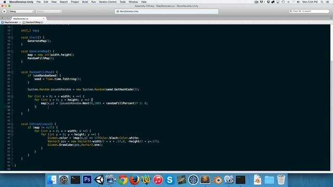Close the MapGenerator.cs tab
This screenshot has height=187, width=333.
(x=44, y=19)
